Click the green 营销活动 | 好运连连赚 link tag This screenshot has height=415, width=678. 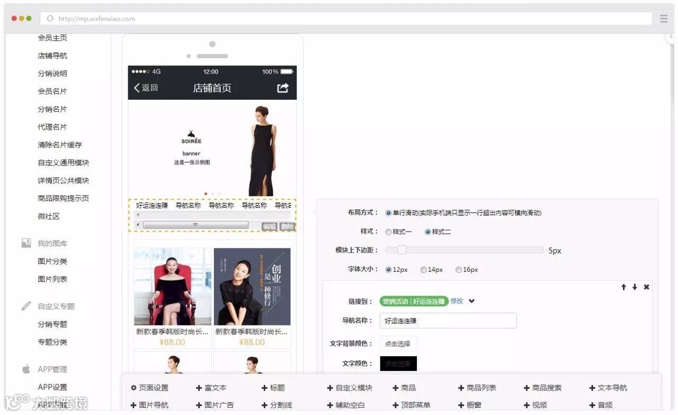point(414,301)
